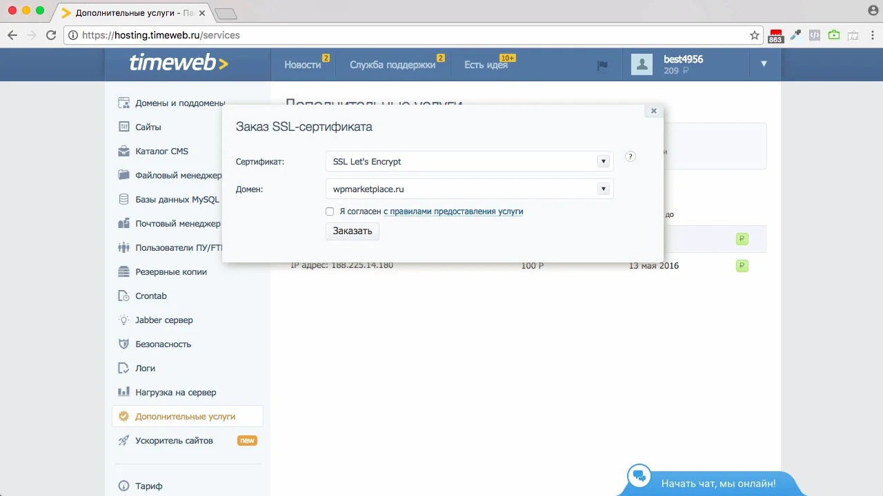Check the Я согласен agreement checkbox
Viewport: 883px width, 496px height.
pyautogui.click(x=330, y=211)
